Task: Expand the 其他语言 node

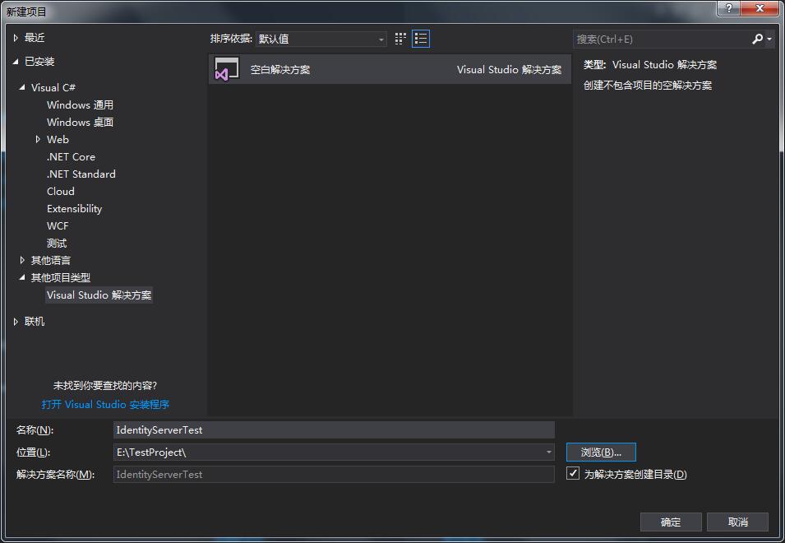Action: [x=22, y=260]
